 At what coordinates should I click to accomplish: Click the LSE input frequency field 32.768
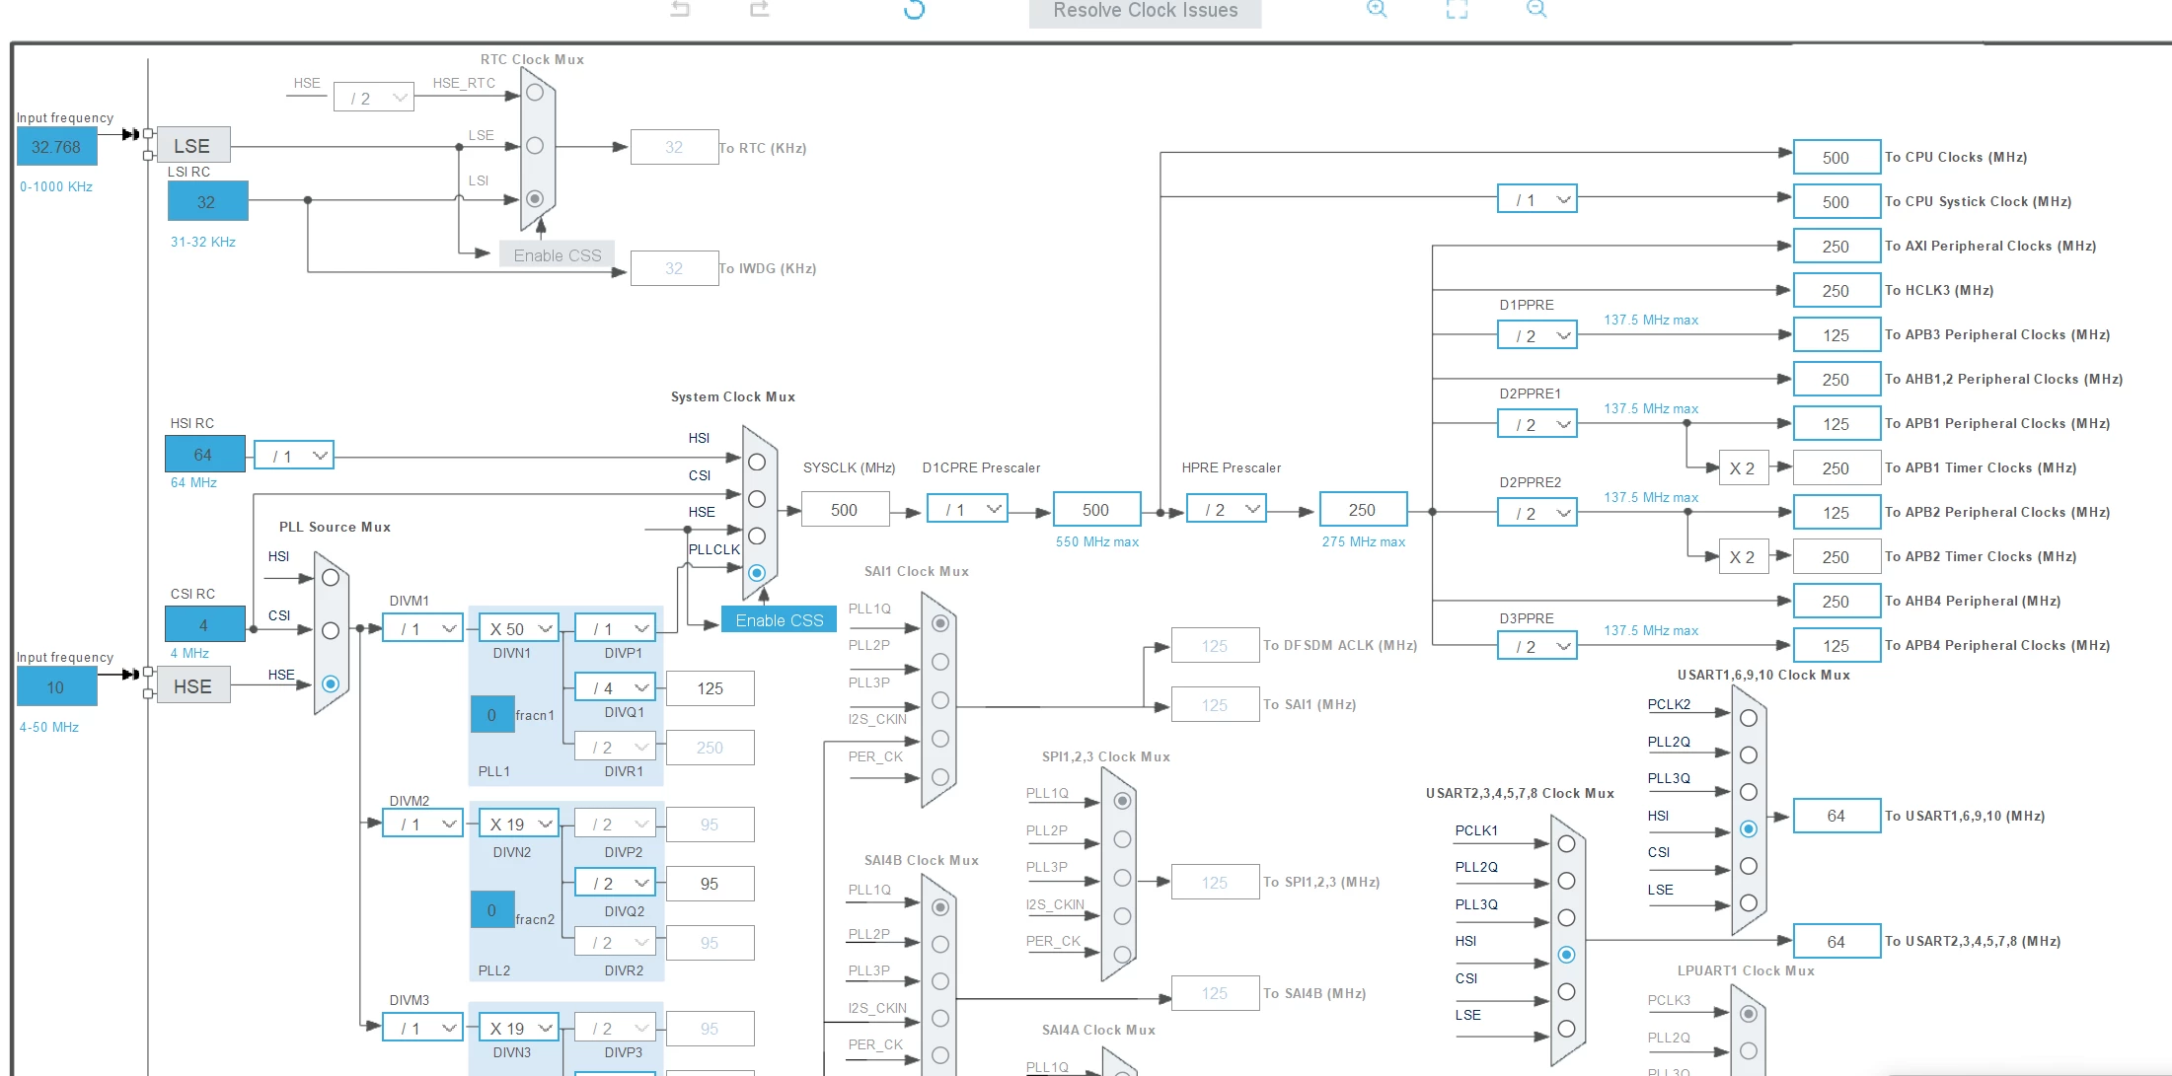[56, 147]
